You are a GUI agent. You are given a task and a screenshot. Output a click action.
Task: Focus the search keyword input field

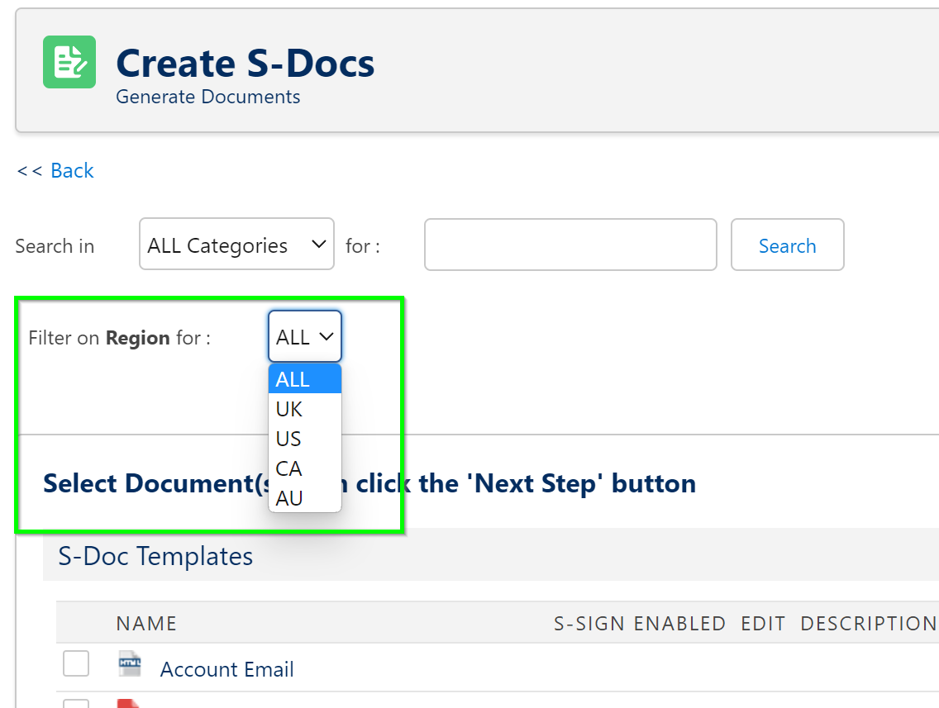coord(570,245)
